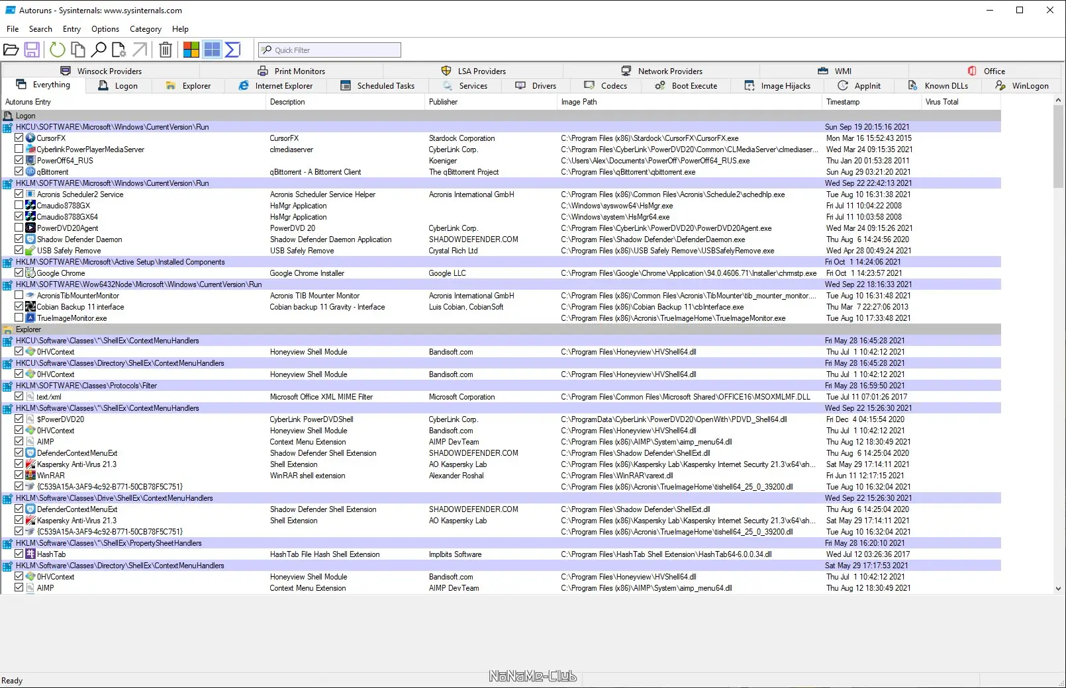Click the qBittorrent entry icon

tap(30, 172)
